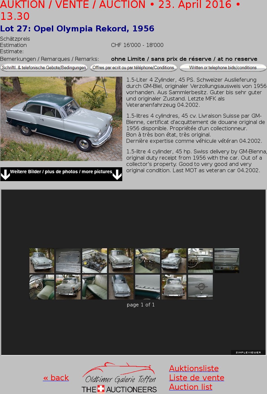
Task: Click the Oldtimer Galerie Toffen logo
Action: (119, 378)
